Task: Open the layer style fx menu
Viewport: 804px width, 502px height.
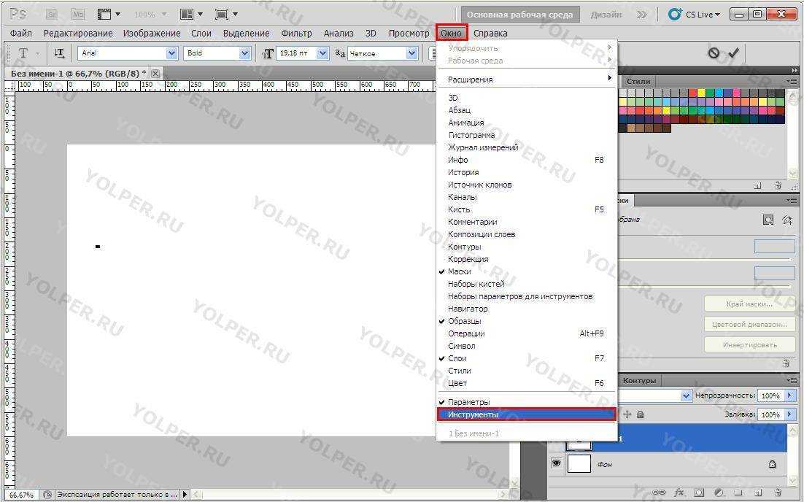Action: pyautogui.click(x=679, y=493)
